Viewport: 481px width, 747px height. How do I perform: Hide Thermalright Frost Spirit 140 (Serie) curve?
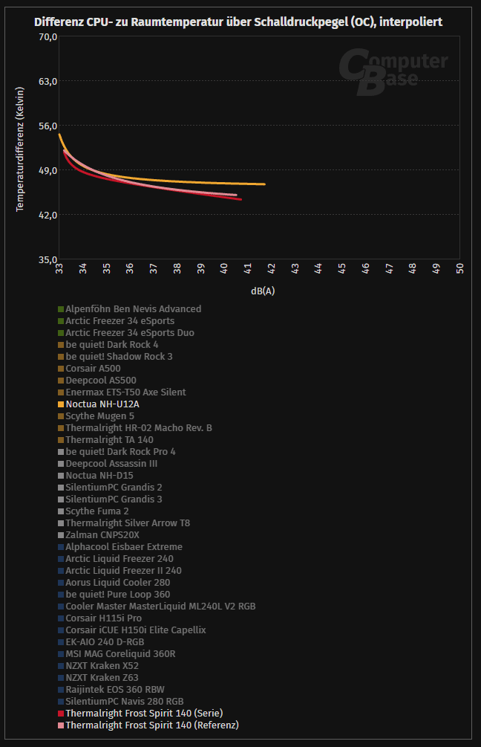click(x=140, y=714)
